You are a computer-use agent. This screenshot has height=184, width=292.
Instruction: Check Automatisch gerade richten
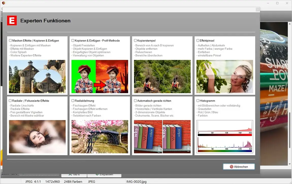135,101
